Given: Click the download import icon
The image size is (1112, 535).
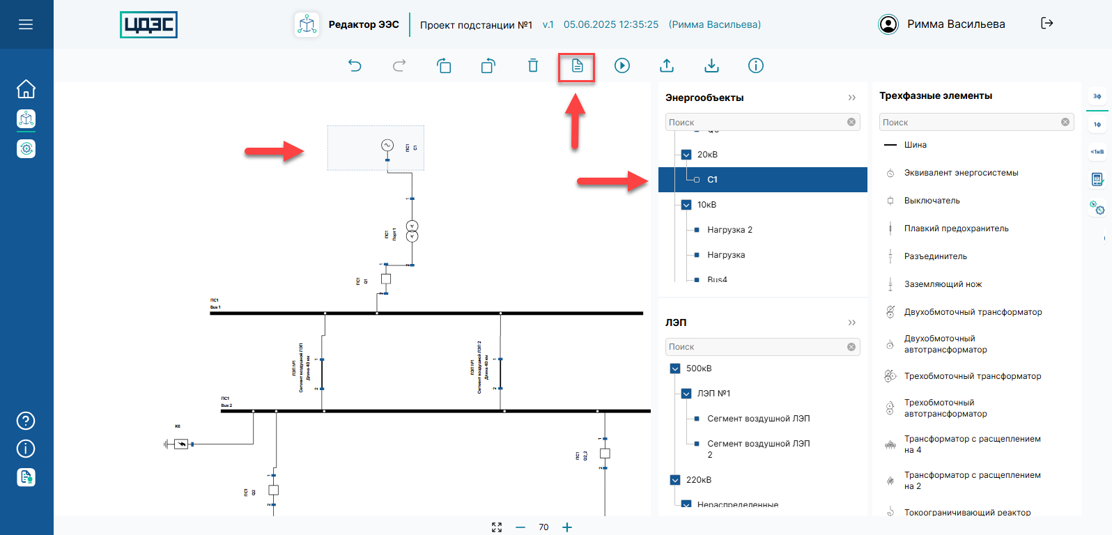Looking at the screenshot, I should pyautogui.click(x=711, y=65).
